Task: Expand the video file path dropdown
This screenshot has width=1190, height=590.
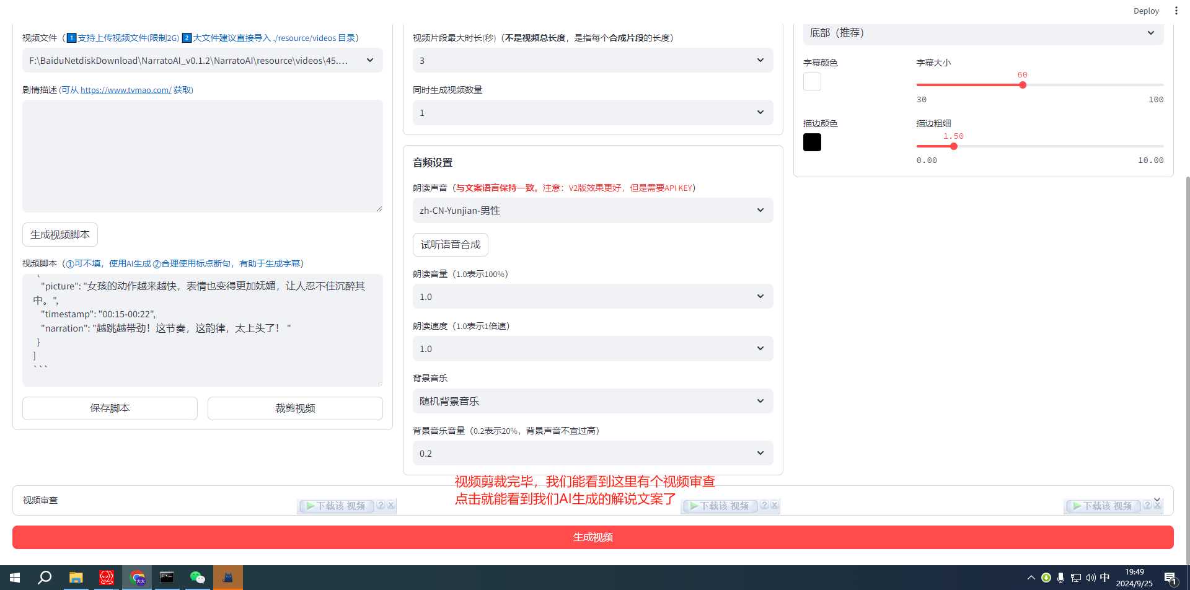Action: point(203,60)
